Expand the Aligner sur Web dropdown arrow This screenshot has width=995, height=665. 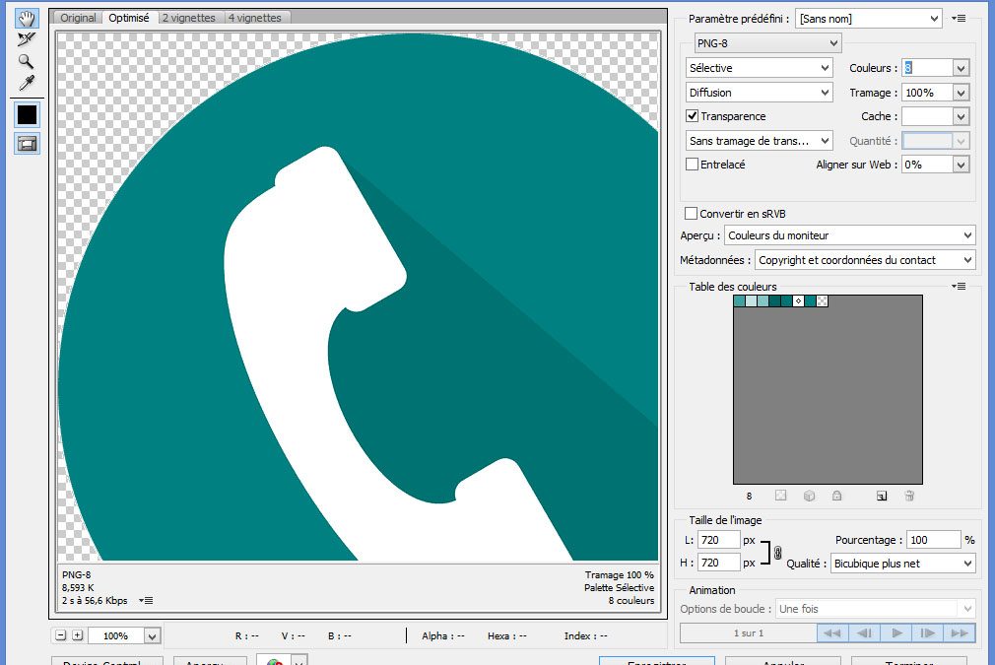(x=962, y=165)
